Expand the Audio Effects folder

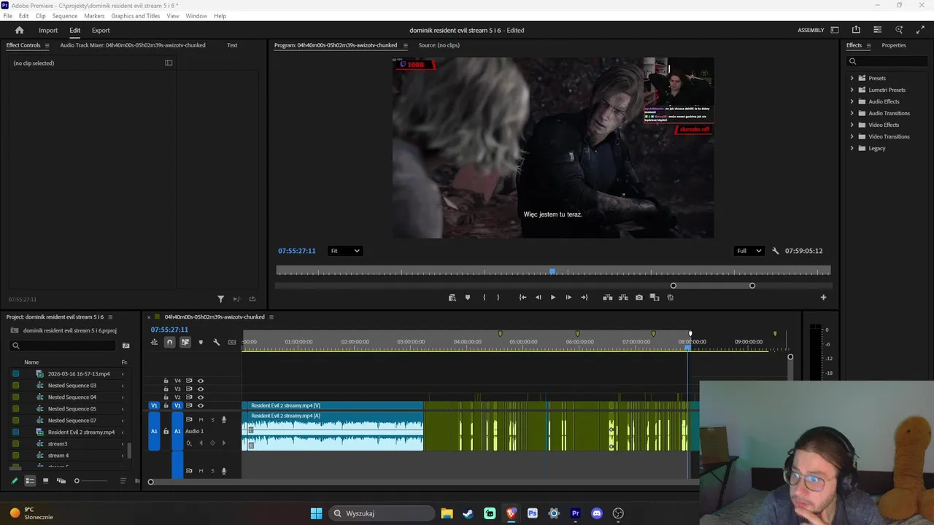[852, 101]
